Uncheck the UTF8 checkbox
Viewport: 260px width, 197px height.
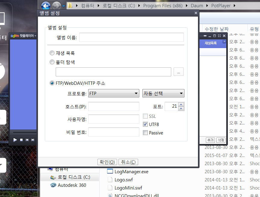coord(145,124)
